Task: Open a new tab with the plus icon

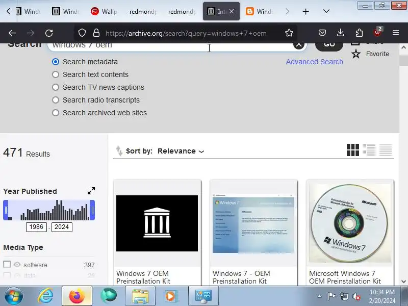Action: click(305, 11)
